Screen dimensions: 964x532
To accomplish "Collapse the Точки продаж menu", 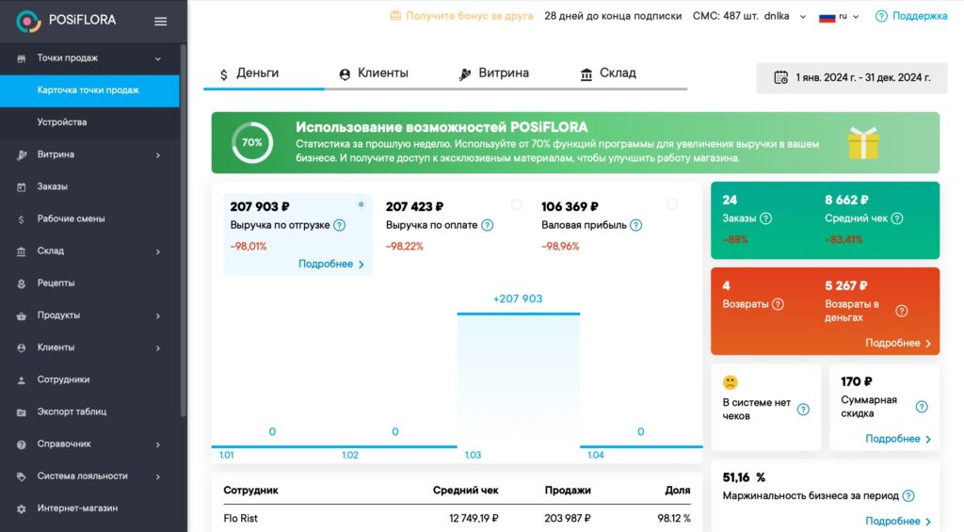I will pyautogui.click(x=158, y=59).
